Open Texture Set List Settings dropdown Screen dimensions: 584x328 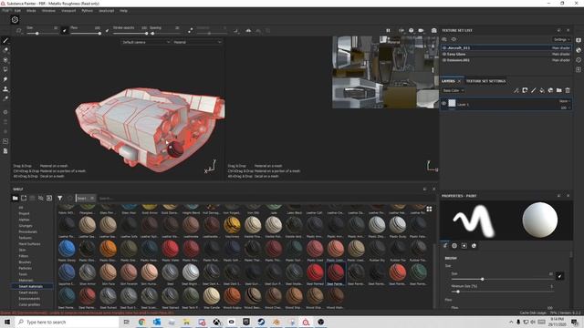tap(561, 39)
